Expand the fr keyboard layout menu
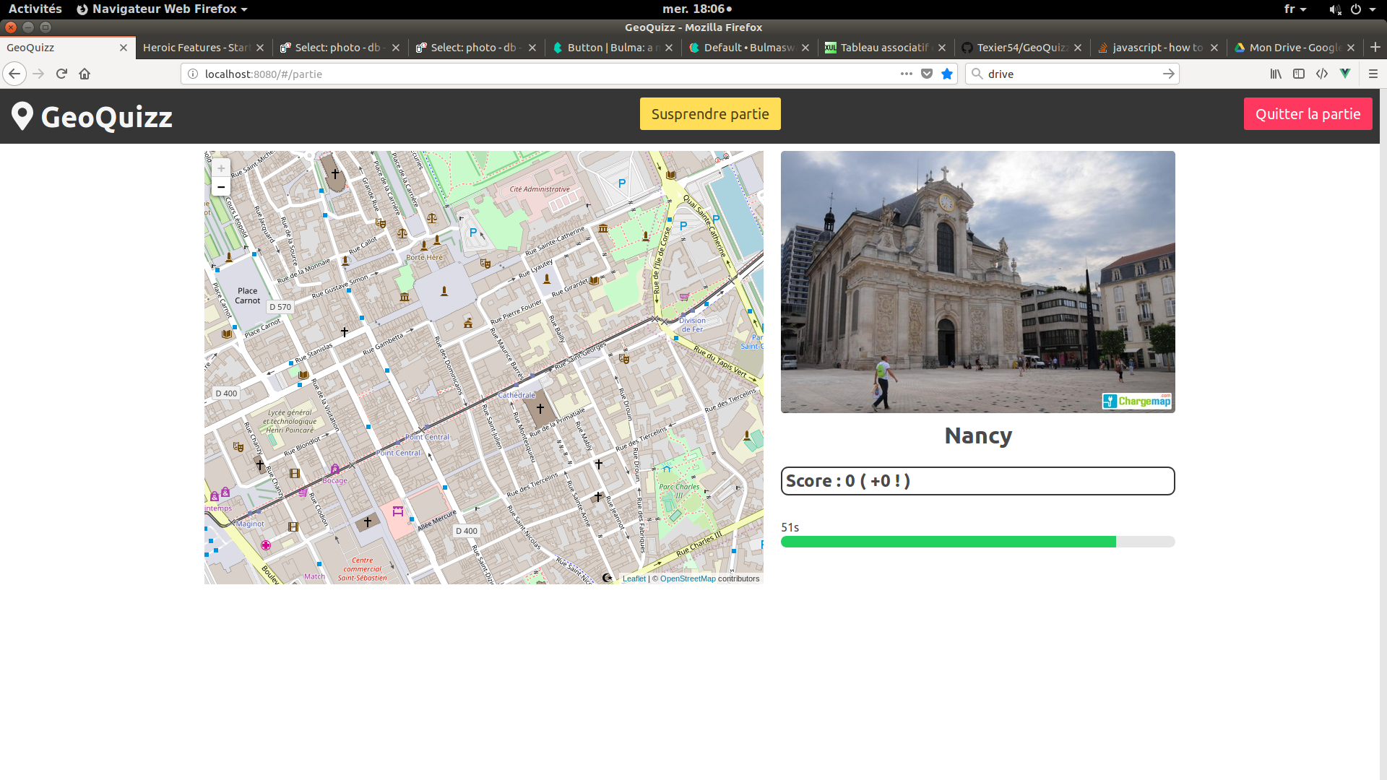 coord(1295,9)
